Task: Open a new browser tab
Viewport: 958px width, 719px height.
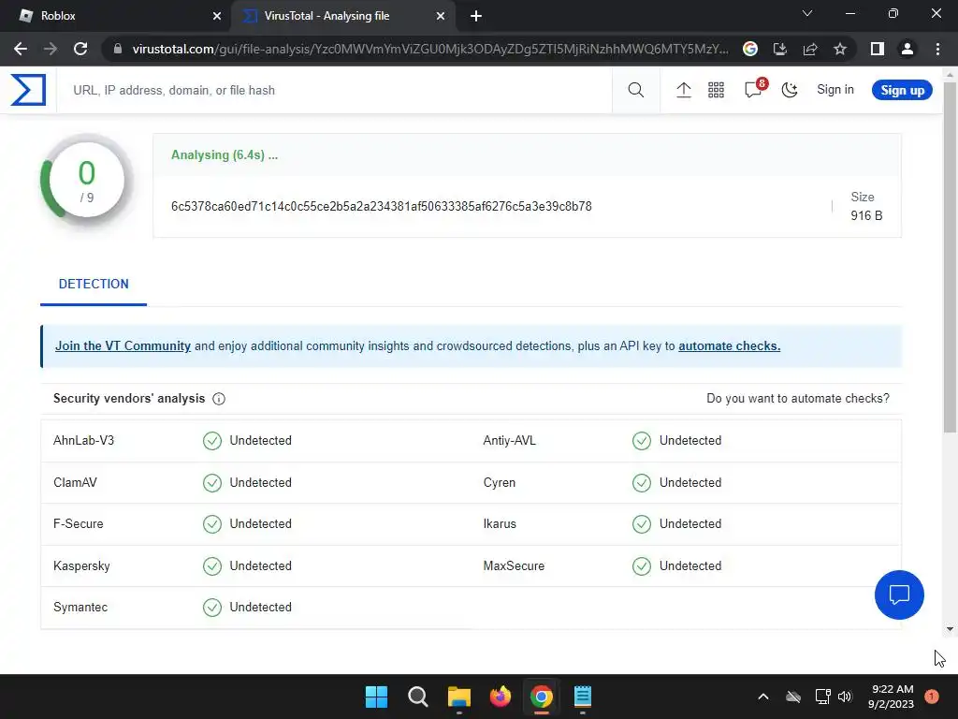Action: (476, 16)
